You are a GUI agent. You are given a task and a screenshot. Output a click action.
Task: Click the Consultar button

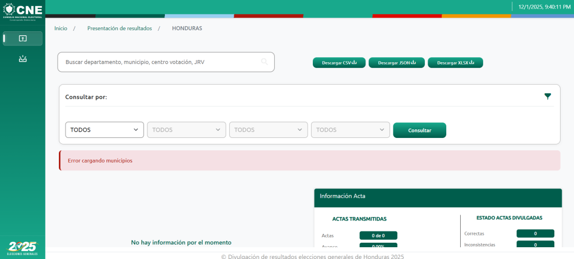point(419,130)
